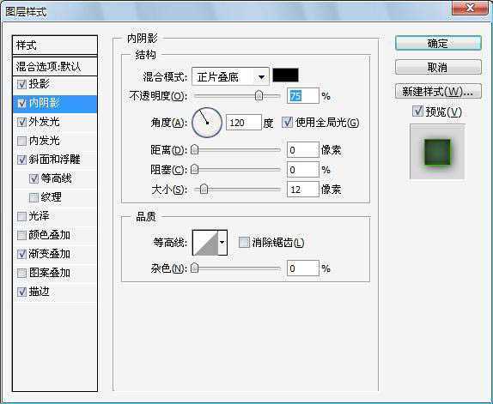Image resolution: width=493 pixels, height=404 pixels.
Task: Focus the 距离 distance value field
Action: (303, 150)
